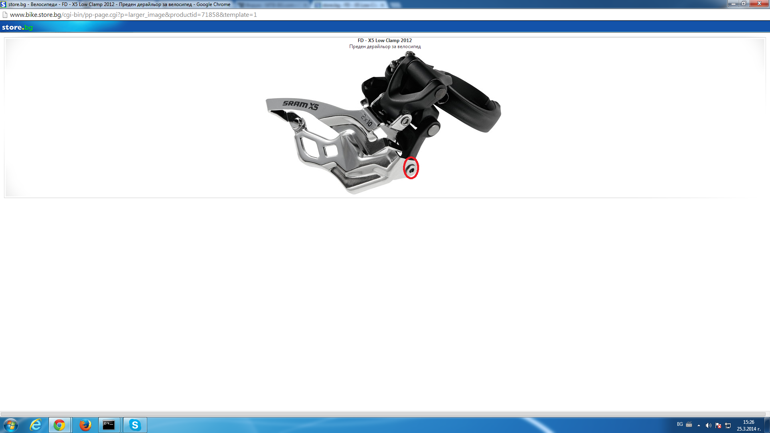Click the BG language indicator
770x433 pixels.
point(680,424)
